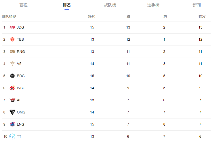This screenshot has height=142, width=211.
Task: Click the V5 team logo
Action: click(x=12, y=64)
